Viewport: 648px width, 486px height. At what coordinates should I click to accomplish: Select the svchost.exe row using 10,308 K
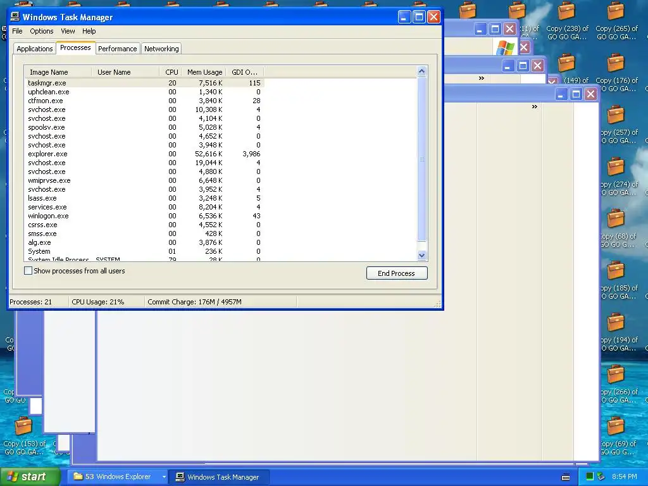[144, 109]
